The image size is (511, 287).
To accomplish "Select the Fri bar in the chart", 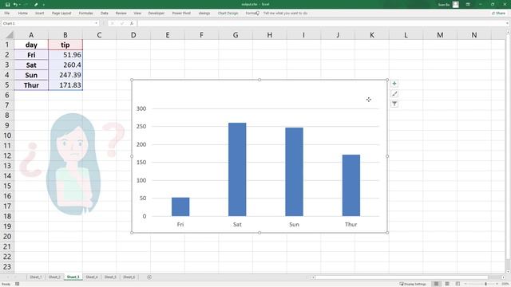I will pyautogui.click(x=180, y=206).
